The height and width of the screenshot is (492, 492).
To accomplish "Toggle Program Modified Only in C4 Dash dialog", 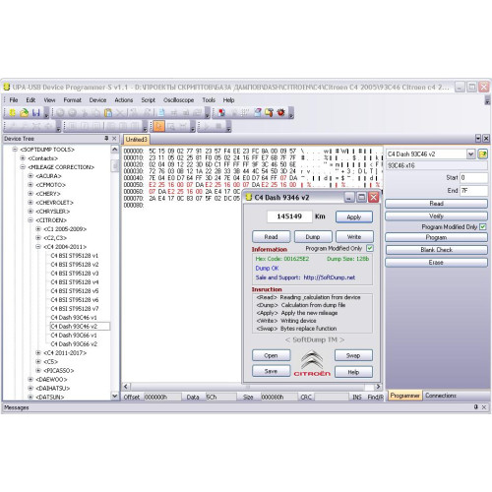I will click(x=370, y=248).
